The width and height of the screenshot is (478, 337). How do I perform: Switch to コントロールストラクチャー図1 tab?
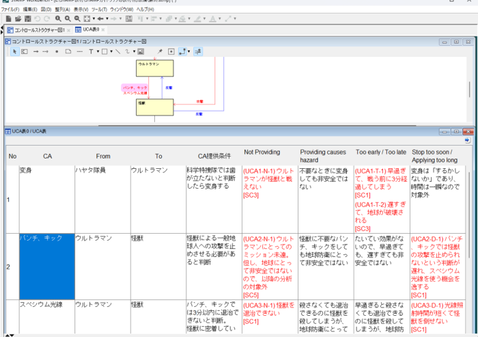point(39,30)
